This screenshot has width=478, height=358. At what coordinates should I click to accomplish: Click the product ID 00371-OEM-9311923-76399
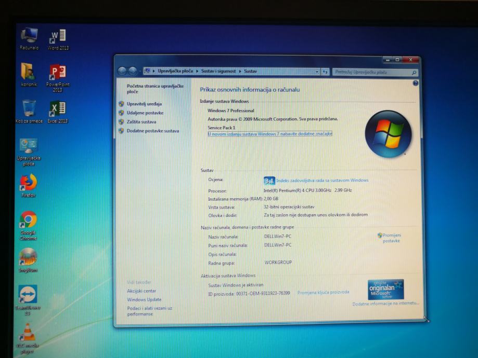263,293
